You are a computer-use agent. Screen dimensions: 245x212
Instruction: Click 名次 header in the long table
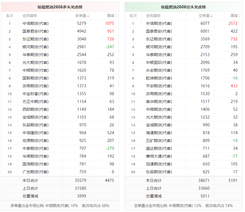click(10, 16)
